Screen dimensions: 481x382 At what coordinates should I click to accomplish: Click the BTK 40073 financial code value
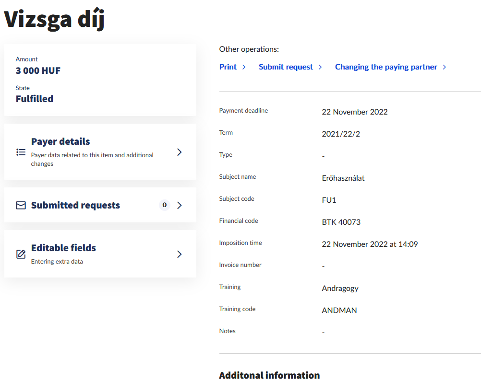click(x=341, y=222)
